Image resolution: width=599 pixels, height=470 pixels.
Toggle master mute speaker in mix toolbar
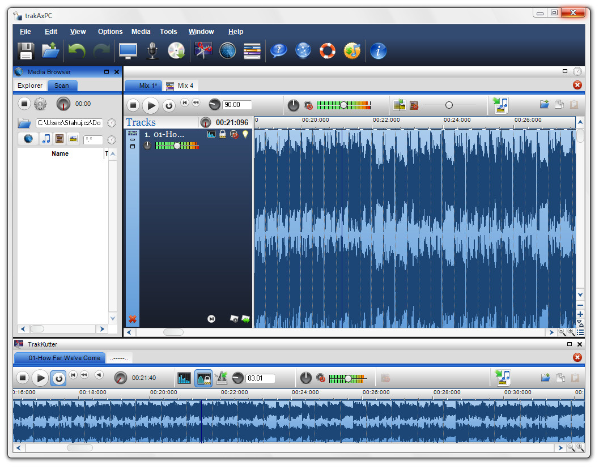tap(308, 105)
